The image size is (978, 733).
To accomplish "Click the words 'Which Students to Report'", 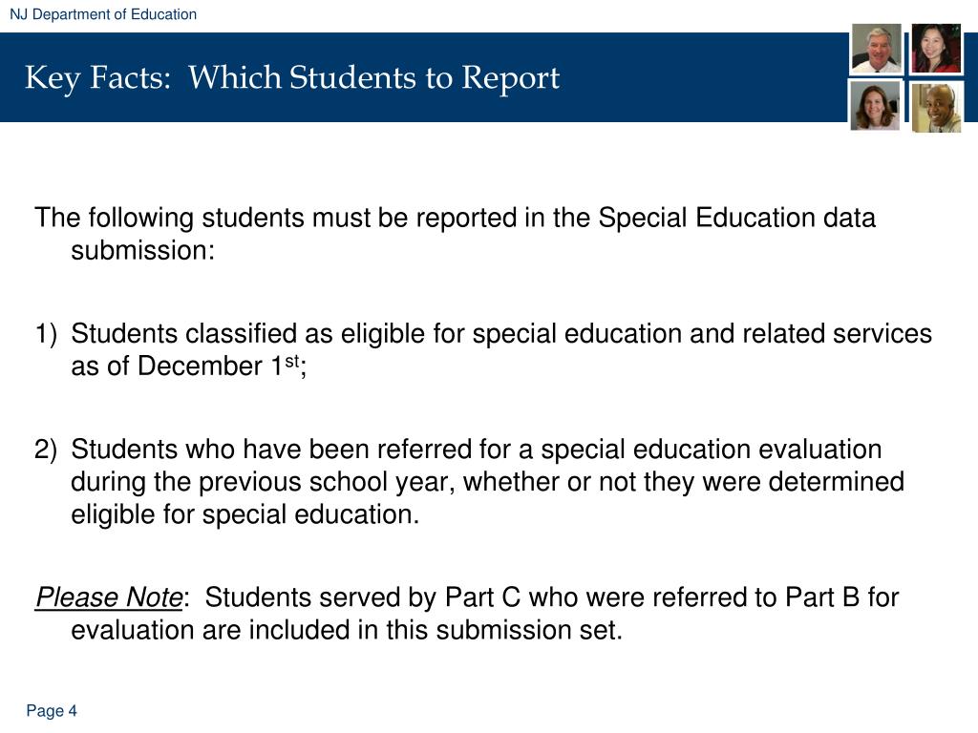I will pos(374,78).
